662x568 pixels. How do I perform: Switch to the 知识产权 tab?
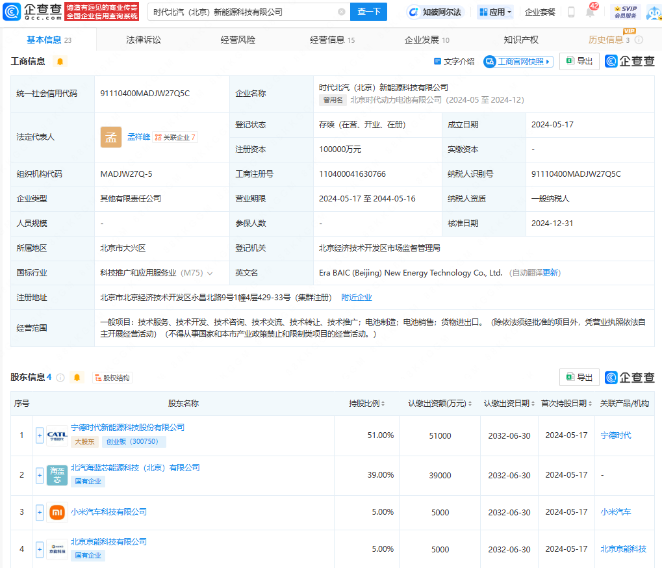(x=521, y=40)
